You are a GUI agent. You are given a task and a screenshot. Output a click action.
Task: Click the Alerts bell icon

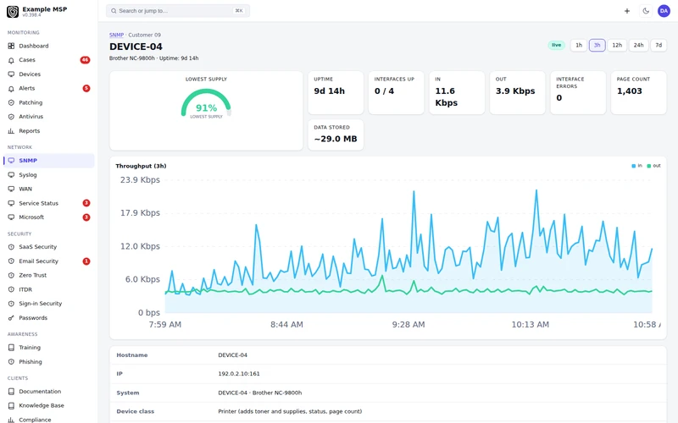coord(11,89)
